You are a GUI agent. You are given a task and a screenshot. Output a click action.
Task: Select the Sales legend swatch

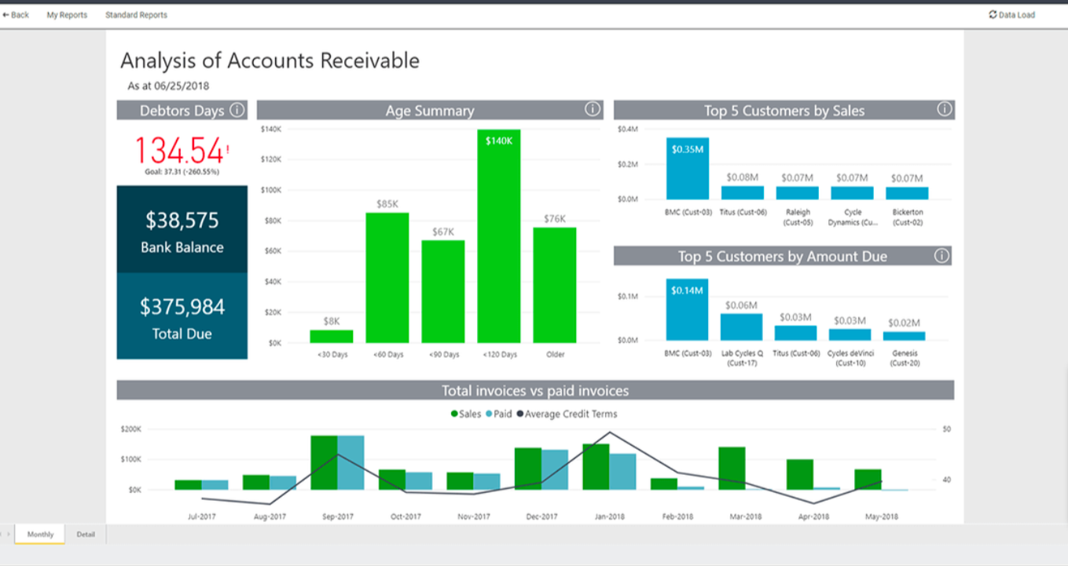pyautogui.click(x=454, y=414)
